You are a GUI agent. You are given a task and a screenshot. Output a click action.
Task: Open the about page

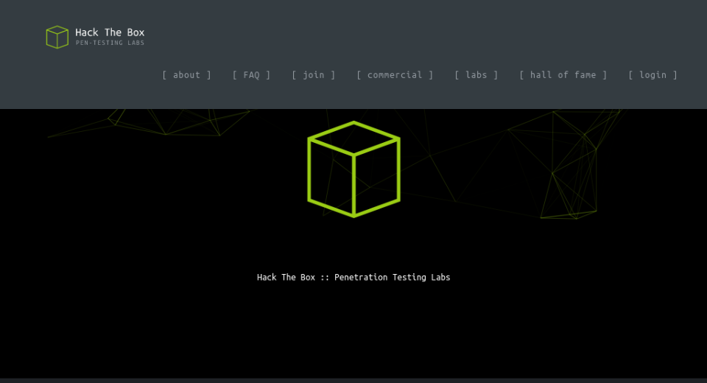coord(186,75)
